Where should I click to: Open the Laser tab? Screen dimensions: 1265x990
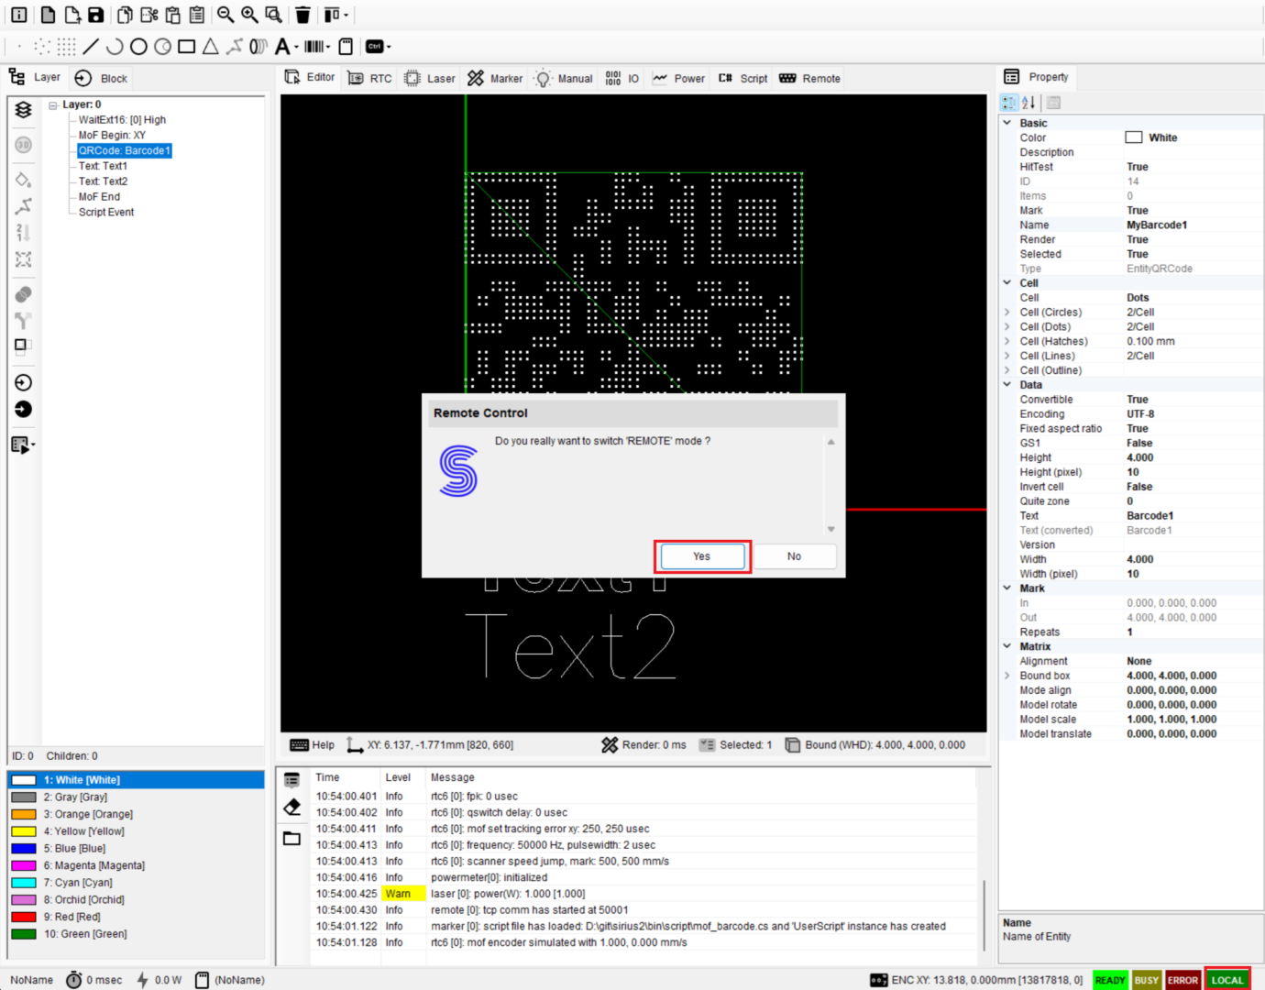coord(430,78)
